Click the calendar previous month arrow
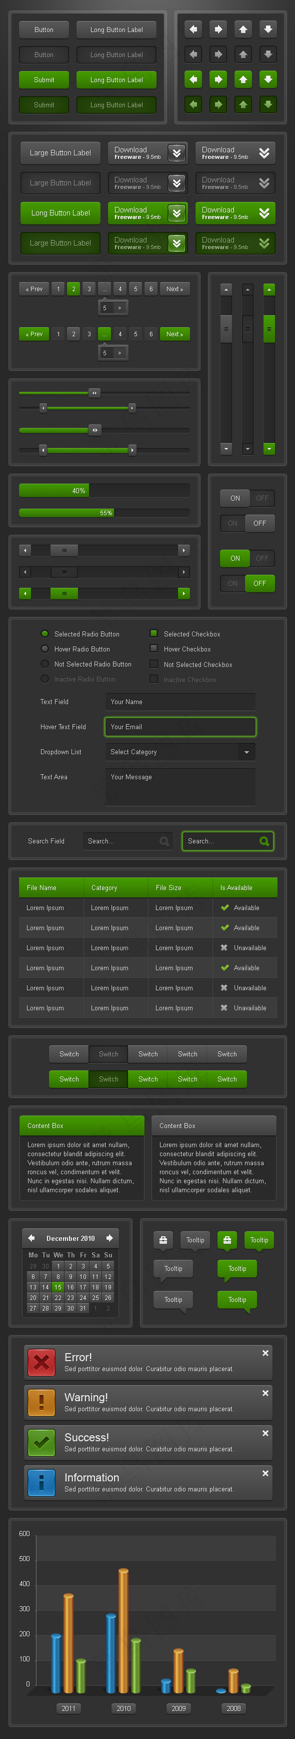Viewport: 295px width, 1739px height. [x=31, y=1237]
